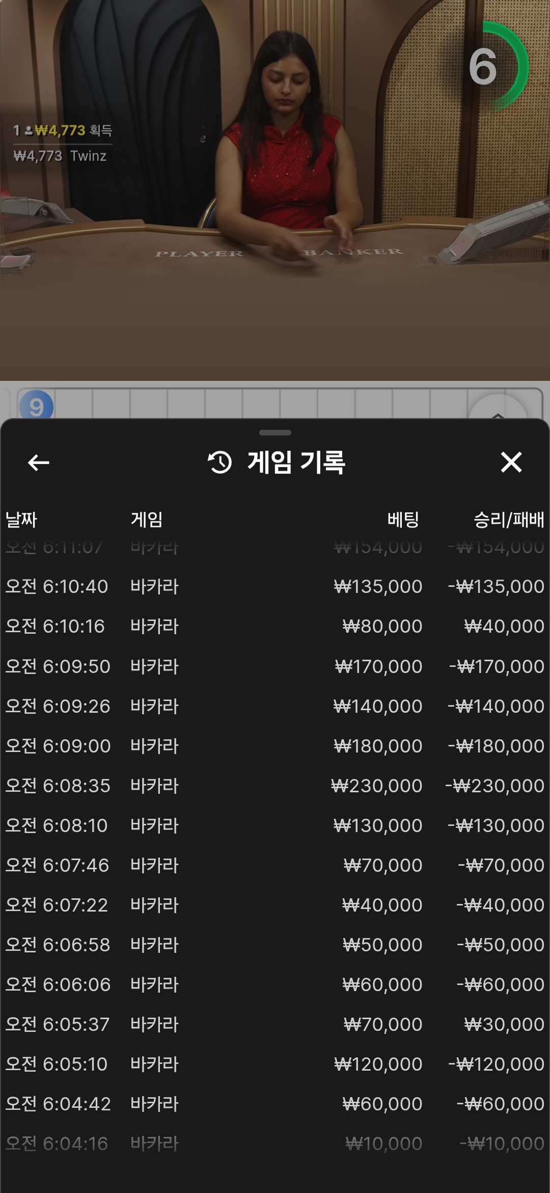Tap the Twinz winner notice ₩4,773
The width and height of the screenshot is (550, 1193).
(x=60, y=155)
